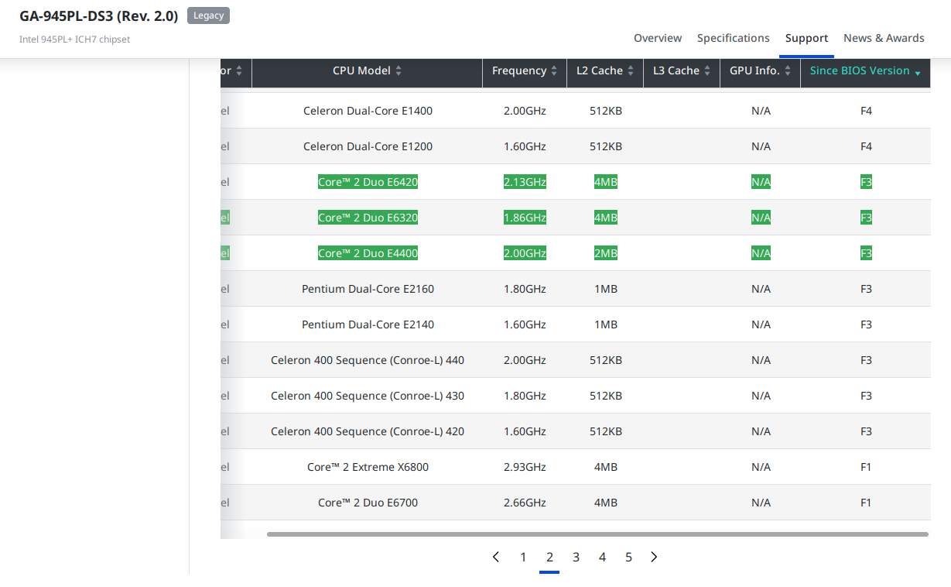951x587 pixels.
Task: Click F1 BIOS for Core 2 Extreme X6800
Action: [x=866, y=467]
